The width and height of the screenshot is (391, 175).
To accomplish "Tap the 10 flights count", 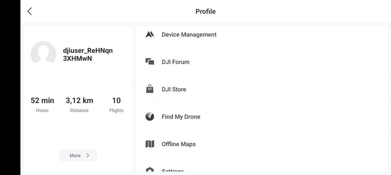I will tap(116, 101).
